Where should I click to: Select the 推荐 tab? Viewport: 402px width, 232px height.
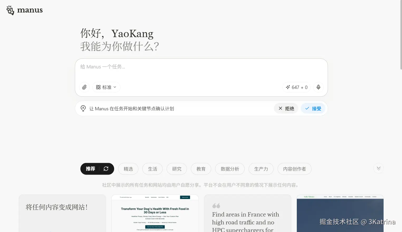point(90,169)
